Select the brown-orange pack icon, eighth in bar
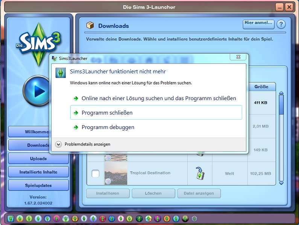Screen dimensions: 299x225 coord(75,219)
